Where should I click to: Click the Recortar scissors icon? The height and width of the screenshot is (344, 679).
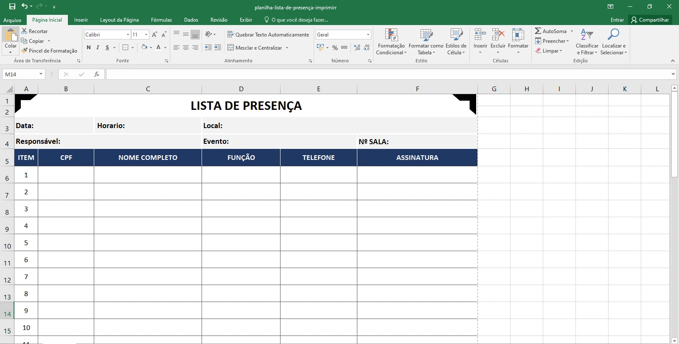(24, 31)
